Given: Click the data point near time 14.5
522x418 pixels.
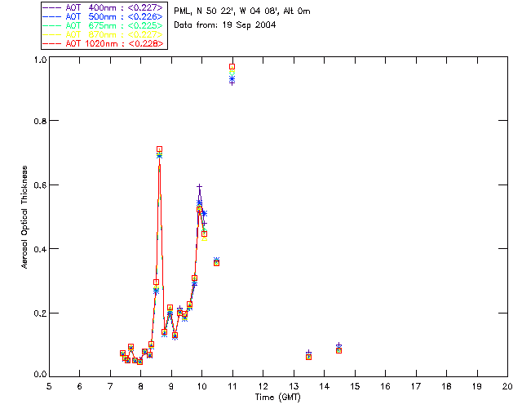Looking at the screenshot, I should click(x=338, y=349).
